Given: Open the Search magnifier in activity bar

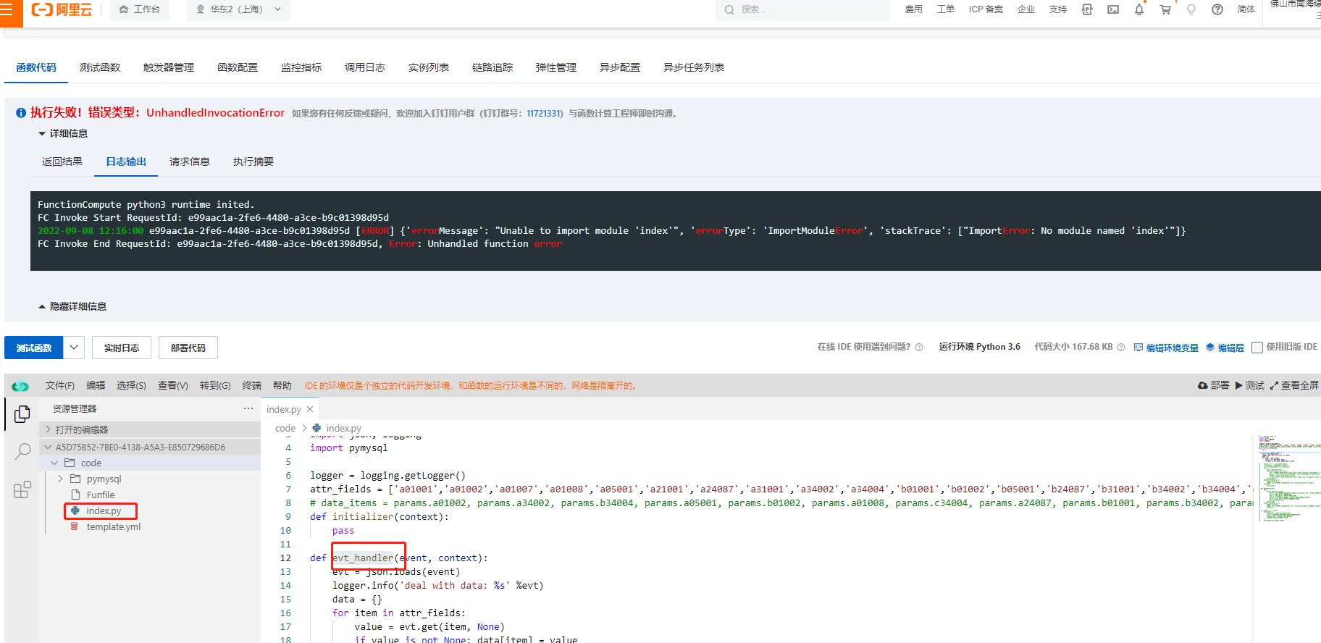Looking at the screenshot, I should click(22, 452).
